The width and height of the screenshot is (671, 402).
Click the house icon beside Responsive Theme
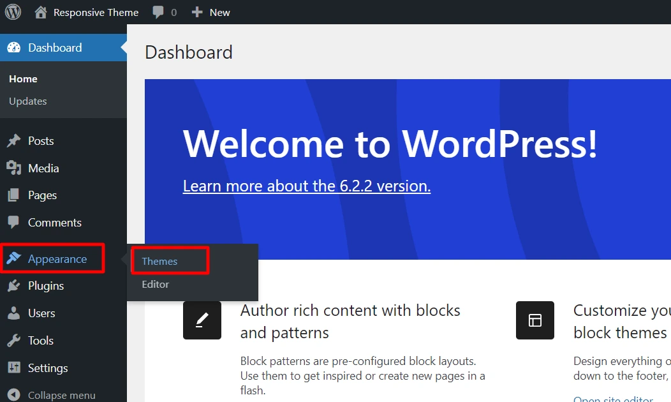click(x=41, y=12)
